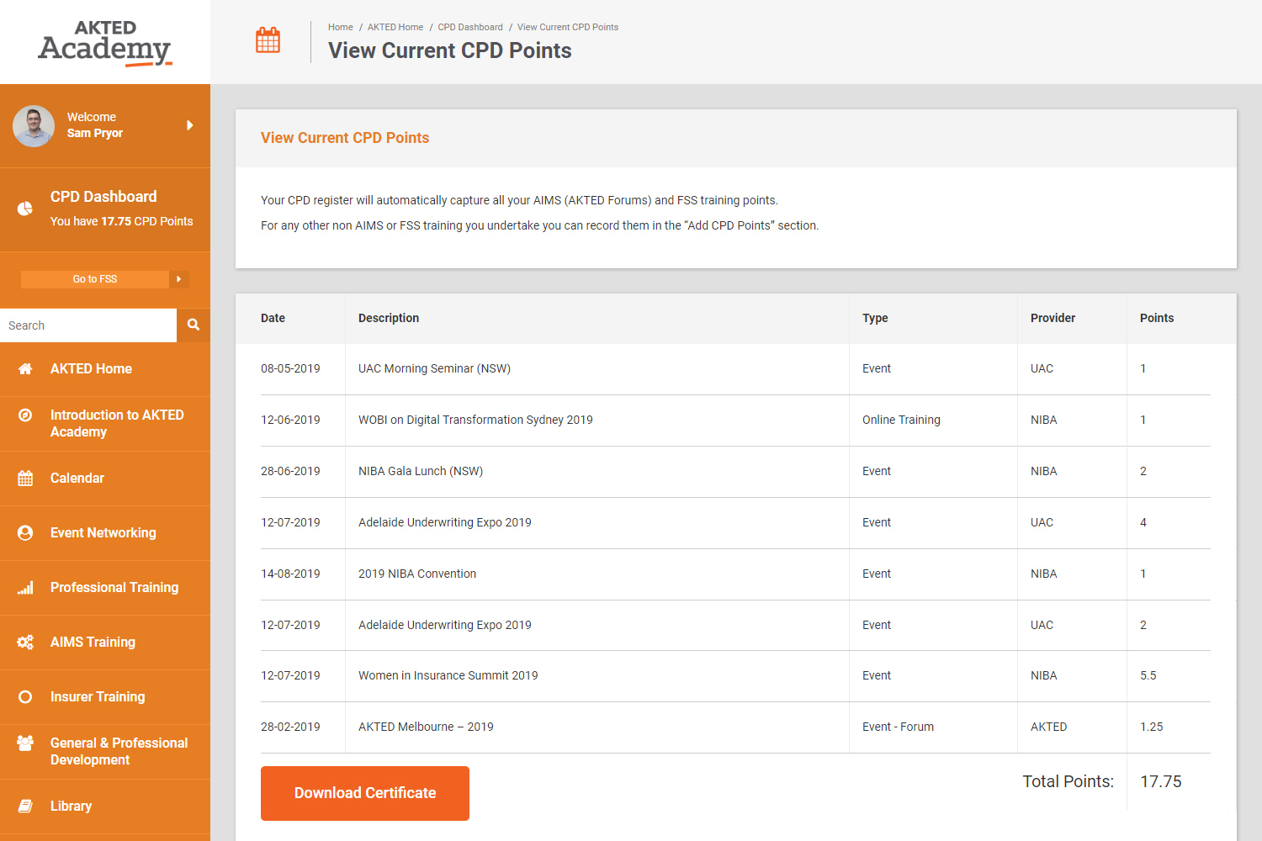Open Professional Training menu item

[114, 588]
